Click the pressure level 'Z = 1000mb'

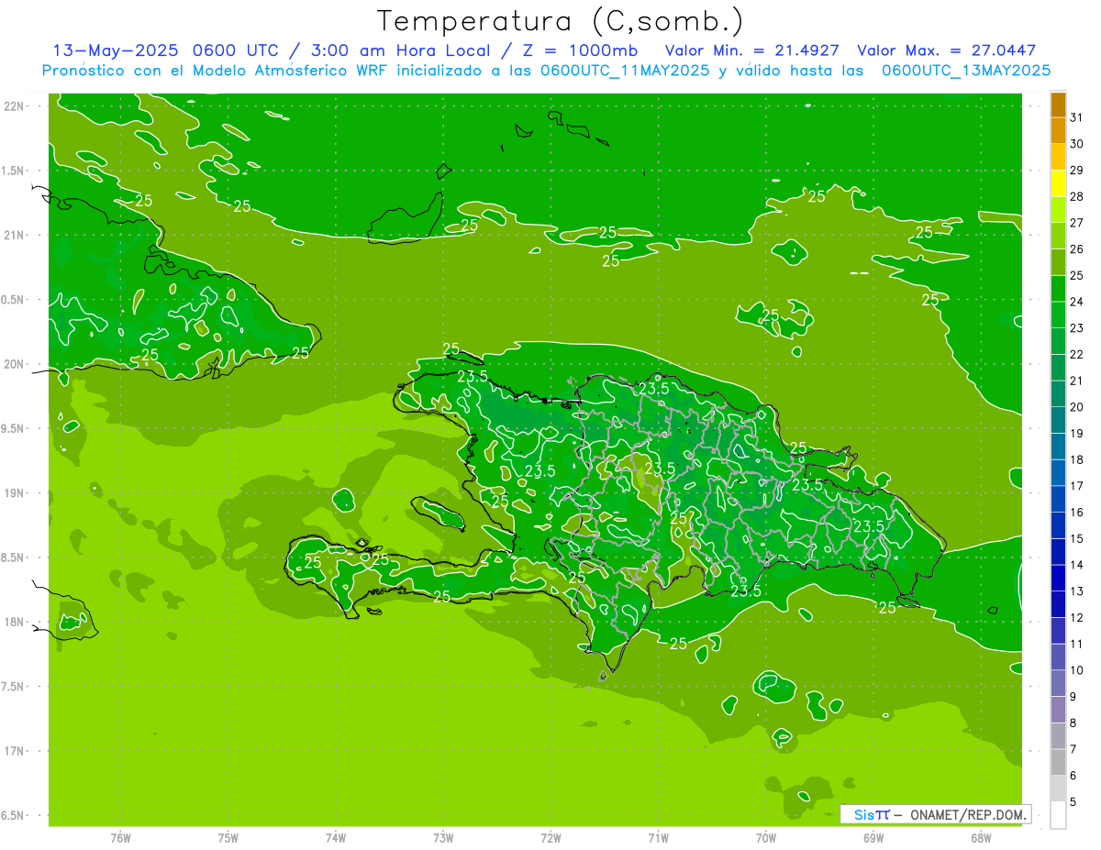point(582,50)
